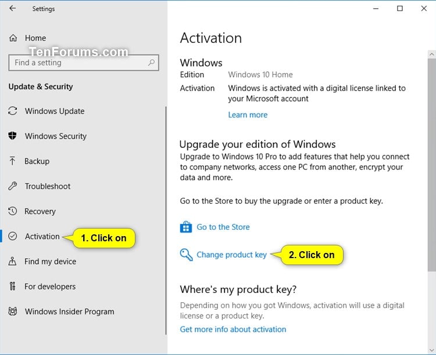Click the Store shopping bag icon
The height and width of the screenshot is (355, 436).
[186, 227]
